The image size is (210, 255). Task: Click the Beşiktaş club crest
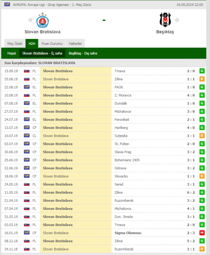click(x=165, y=20)
